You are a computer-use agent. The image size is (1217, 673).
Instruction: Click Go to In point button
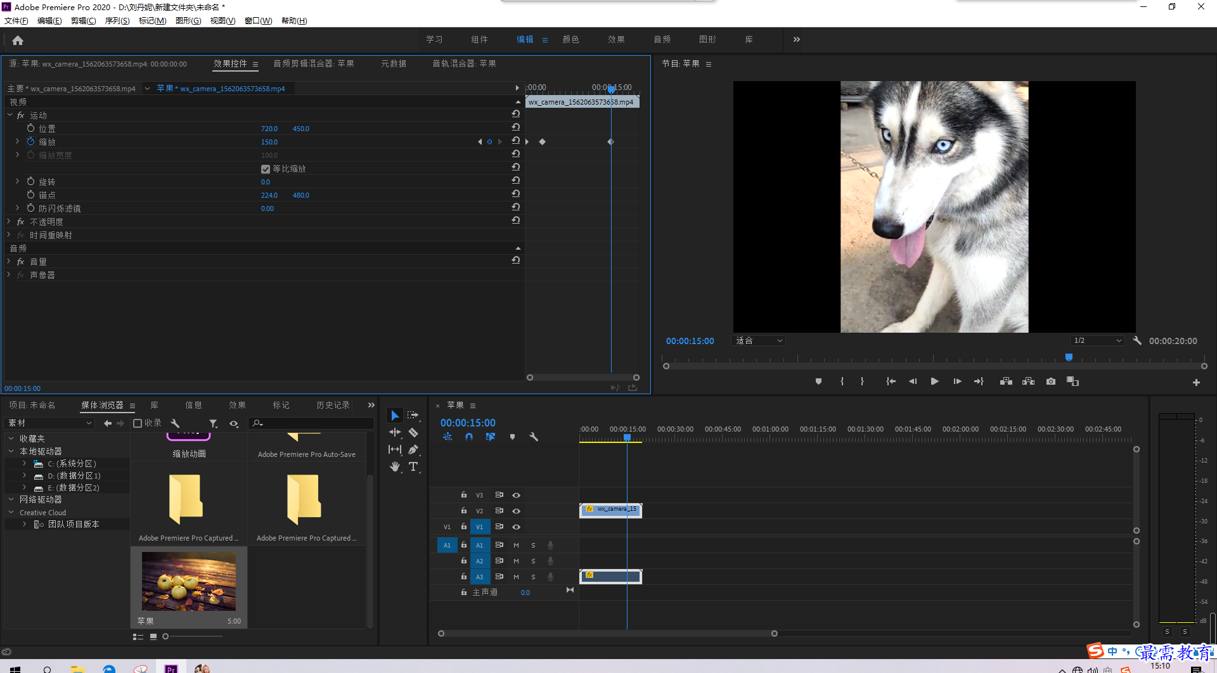pyautogui.click(x=891, y=381)
